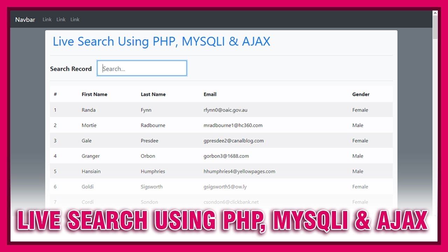Click the vertical scrollbar thumb
The image size is (448, 252).
pos(435,27)
